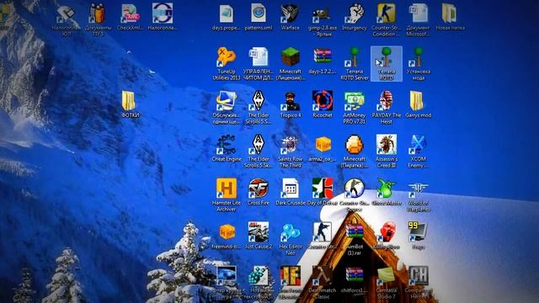The width and height of the screenshot is (539, 303).
Task: Select the chitforcs1 archive icon
Action: [x=354, y=279]
